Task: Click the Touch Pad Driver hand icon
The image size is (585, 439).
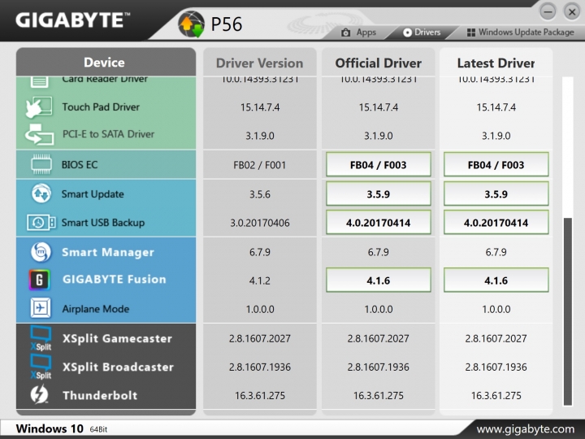Action: pos(39,107)
